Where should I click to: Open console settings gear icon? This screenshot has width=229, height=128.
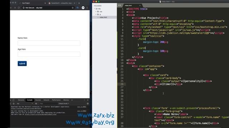(x=88, y=103)
